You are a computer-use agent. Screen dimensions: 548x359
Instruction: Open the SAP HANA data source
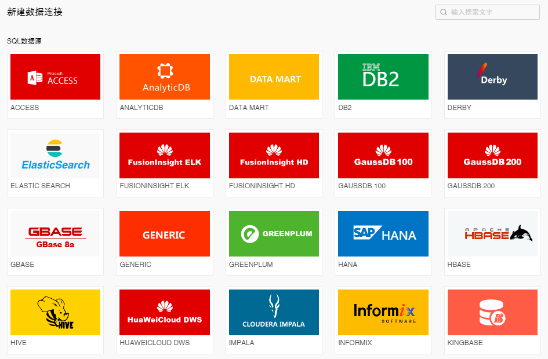point(383,234)
